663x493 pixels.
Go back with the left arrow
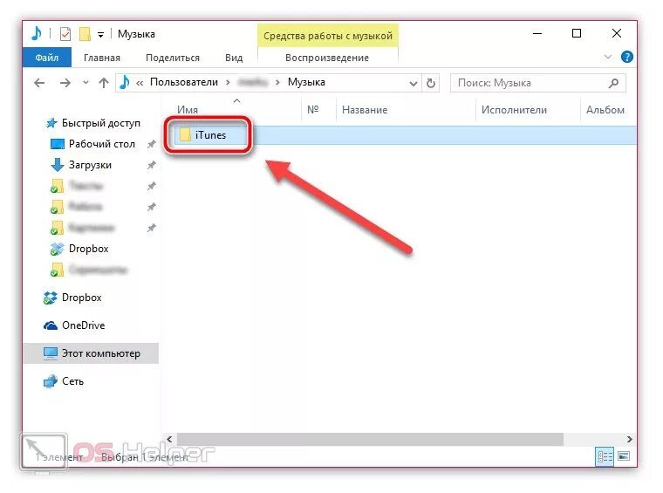point(39,83)
